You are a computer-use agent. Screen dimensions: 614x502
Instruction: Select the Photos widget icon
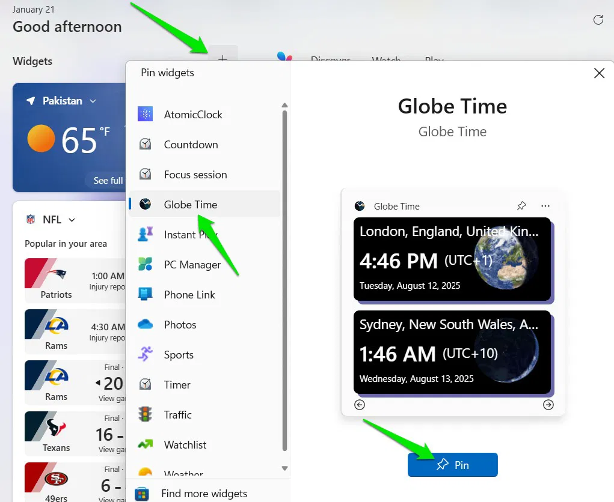tap(144, 324)
